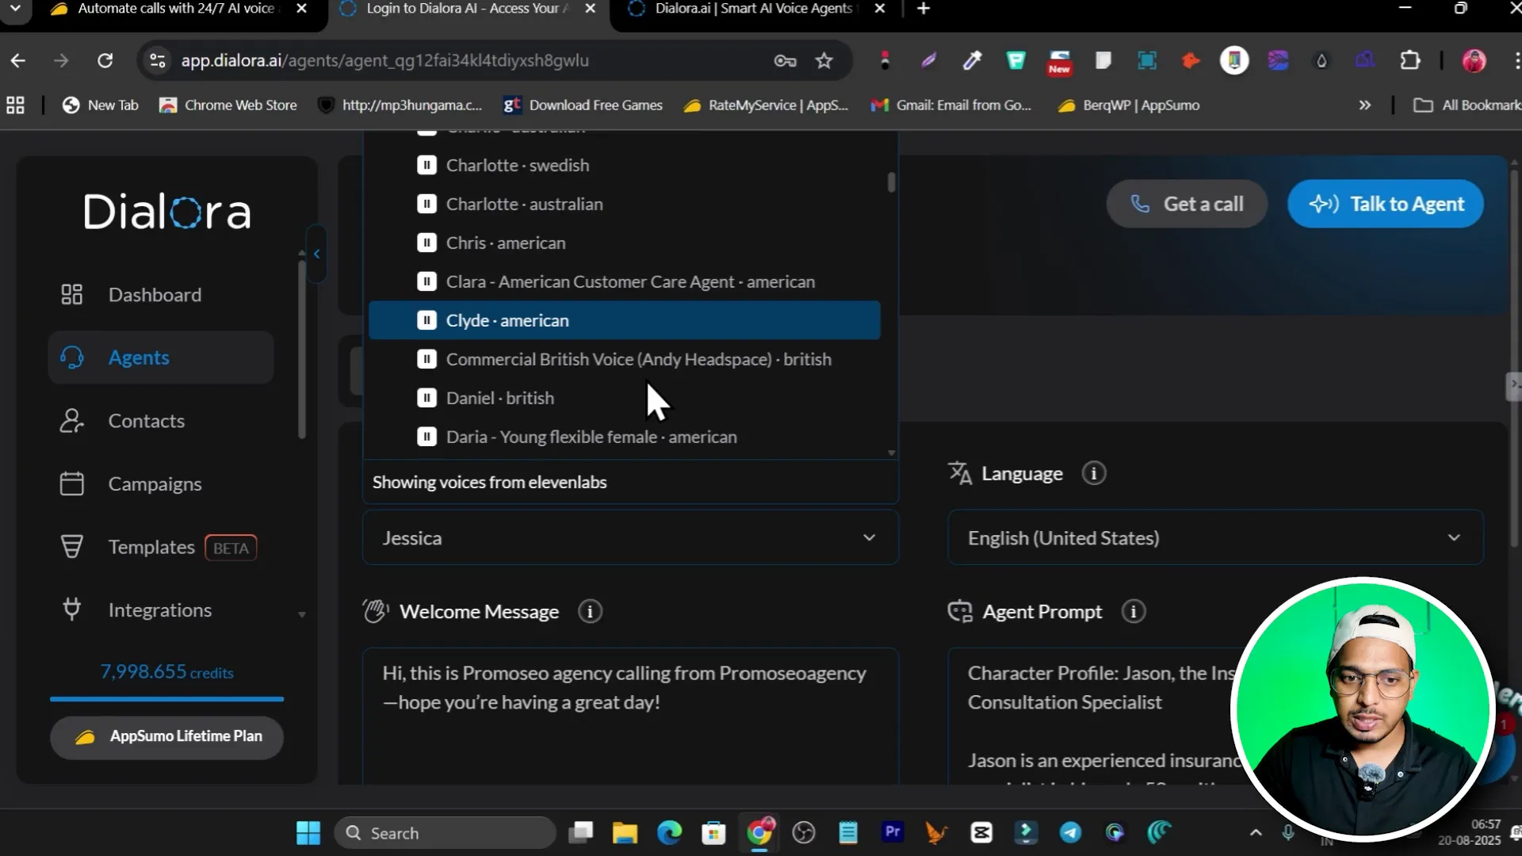
Task: Play the Chris american voice preview
Action: coord(426,243)
